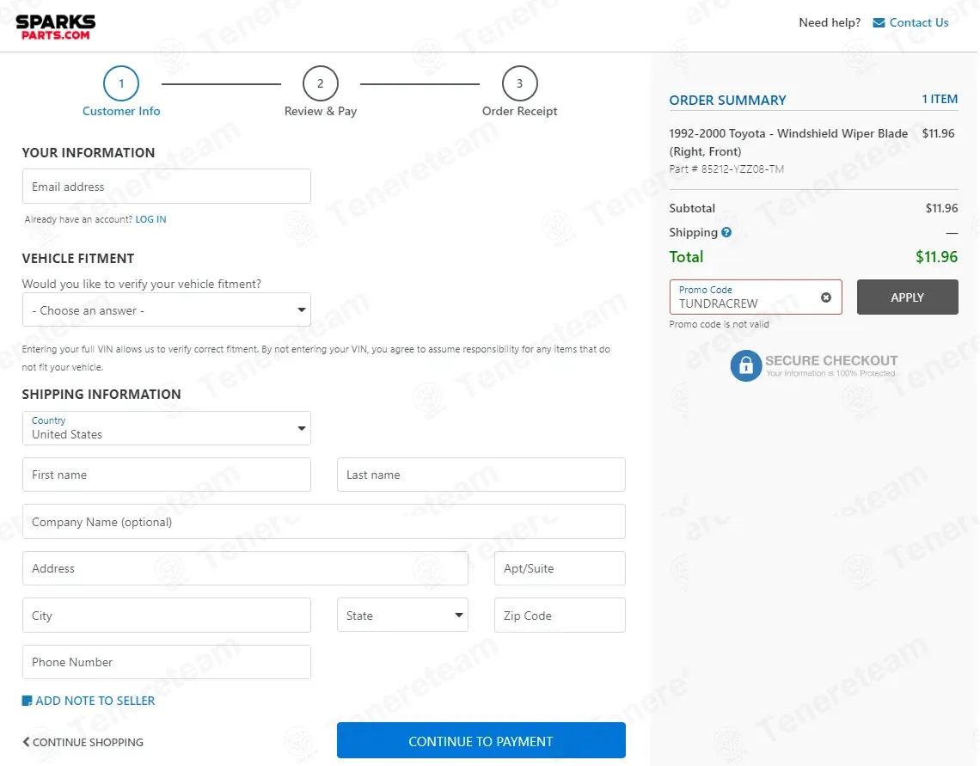Screen dimensions: 980x766
Task: Focus the Phone Number field
Action: pyautogui.click(x=166, y=662)
